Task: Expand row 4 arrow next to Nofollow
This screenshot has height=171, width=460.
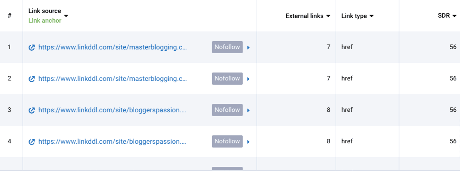Action: pos(248,142)
